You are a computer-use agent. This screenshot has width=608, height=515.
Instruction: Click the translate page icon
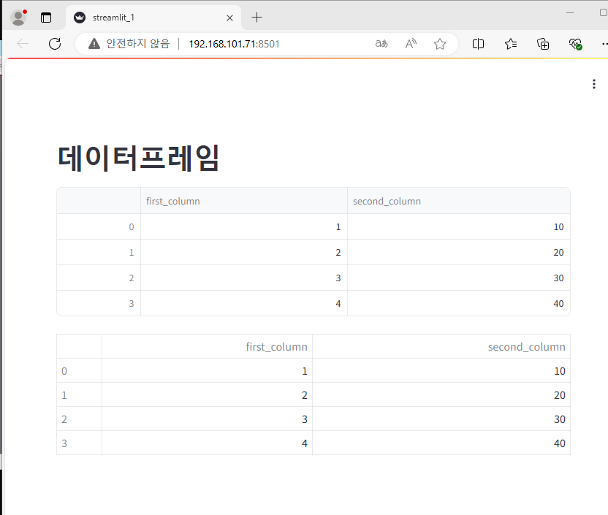pyautogui.click(x=381, y=44)
